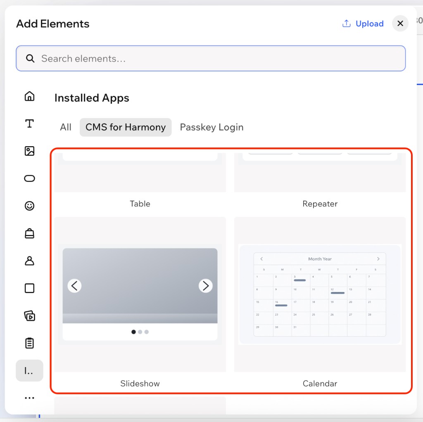Add the Repeater element thumbnail
This screenshot has width=423, height=422.
(320, 173)
